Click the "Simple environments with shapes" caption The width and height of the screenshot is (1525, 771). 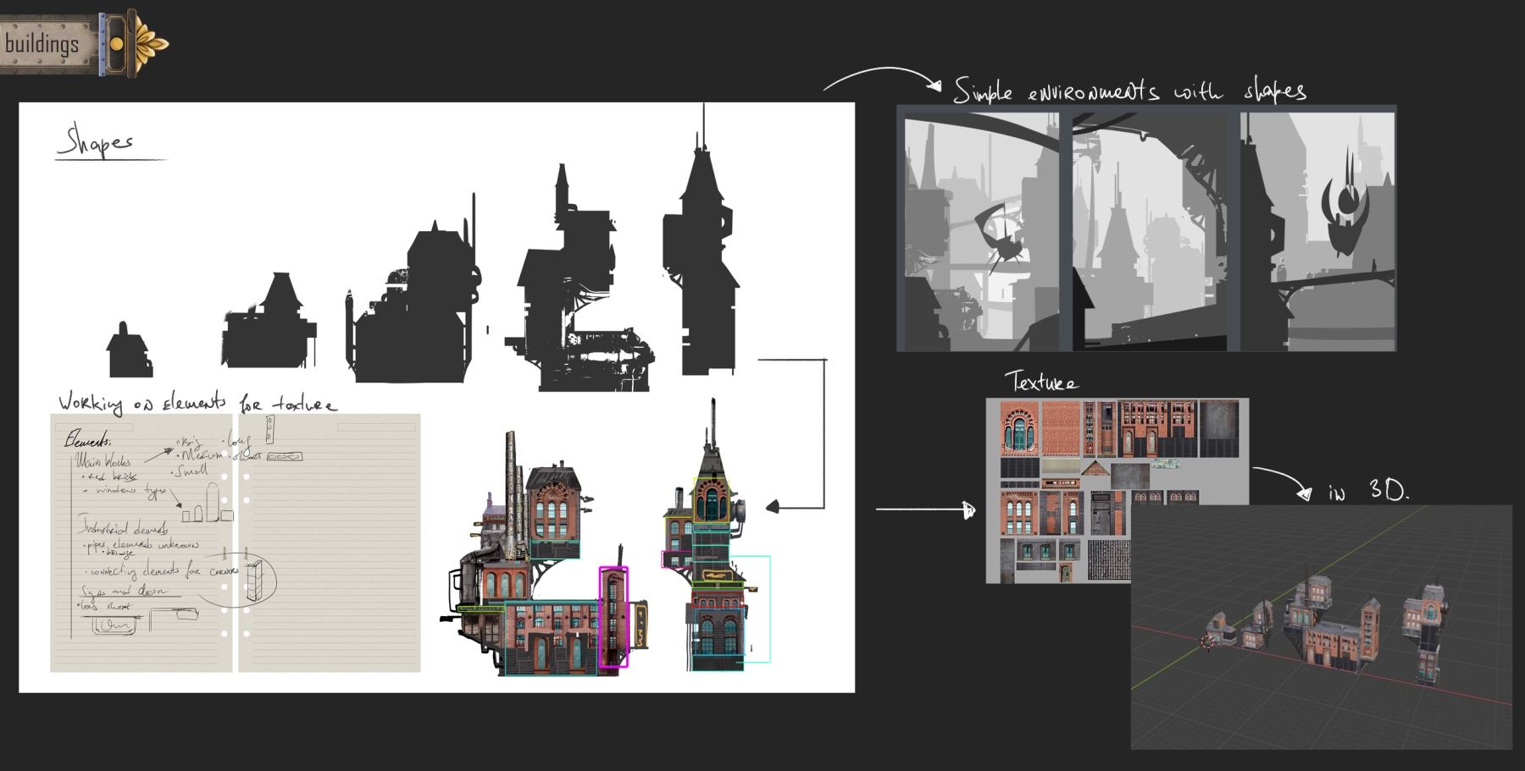[1129, 91]
